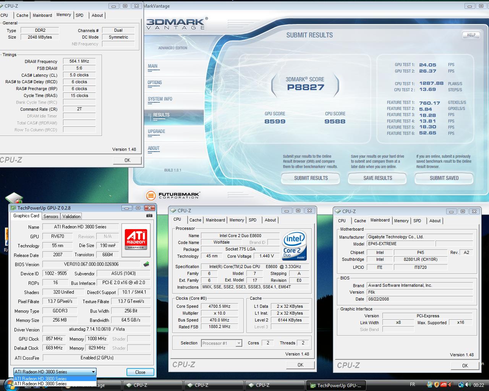Click OK in the CPU-Z memory window

tap(128, 160)
